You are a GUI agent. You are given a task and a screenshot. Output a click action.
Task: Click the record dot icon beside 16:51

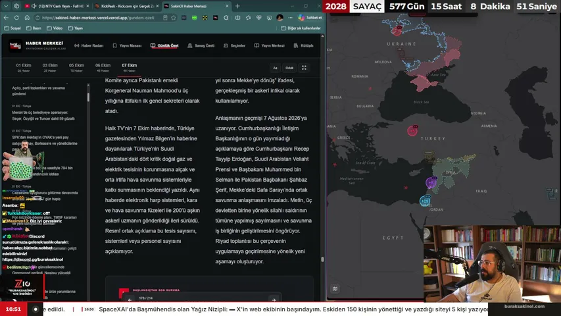coord(35,309)
